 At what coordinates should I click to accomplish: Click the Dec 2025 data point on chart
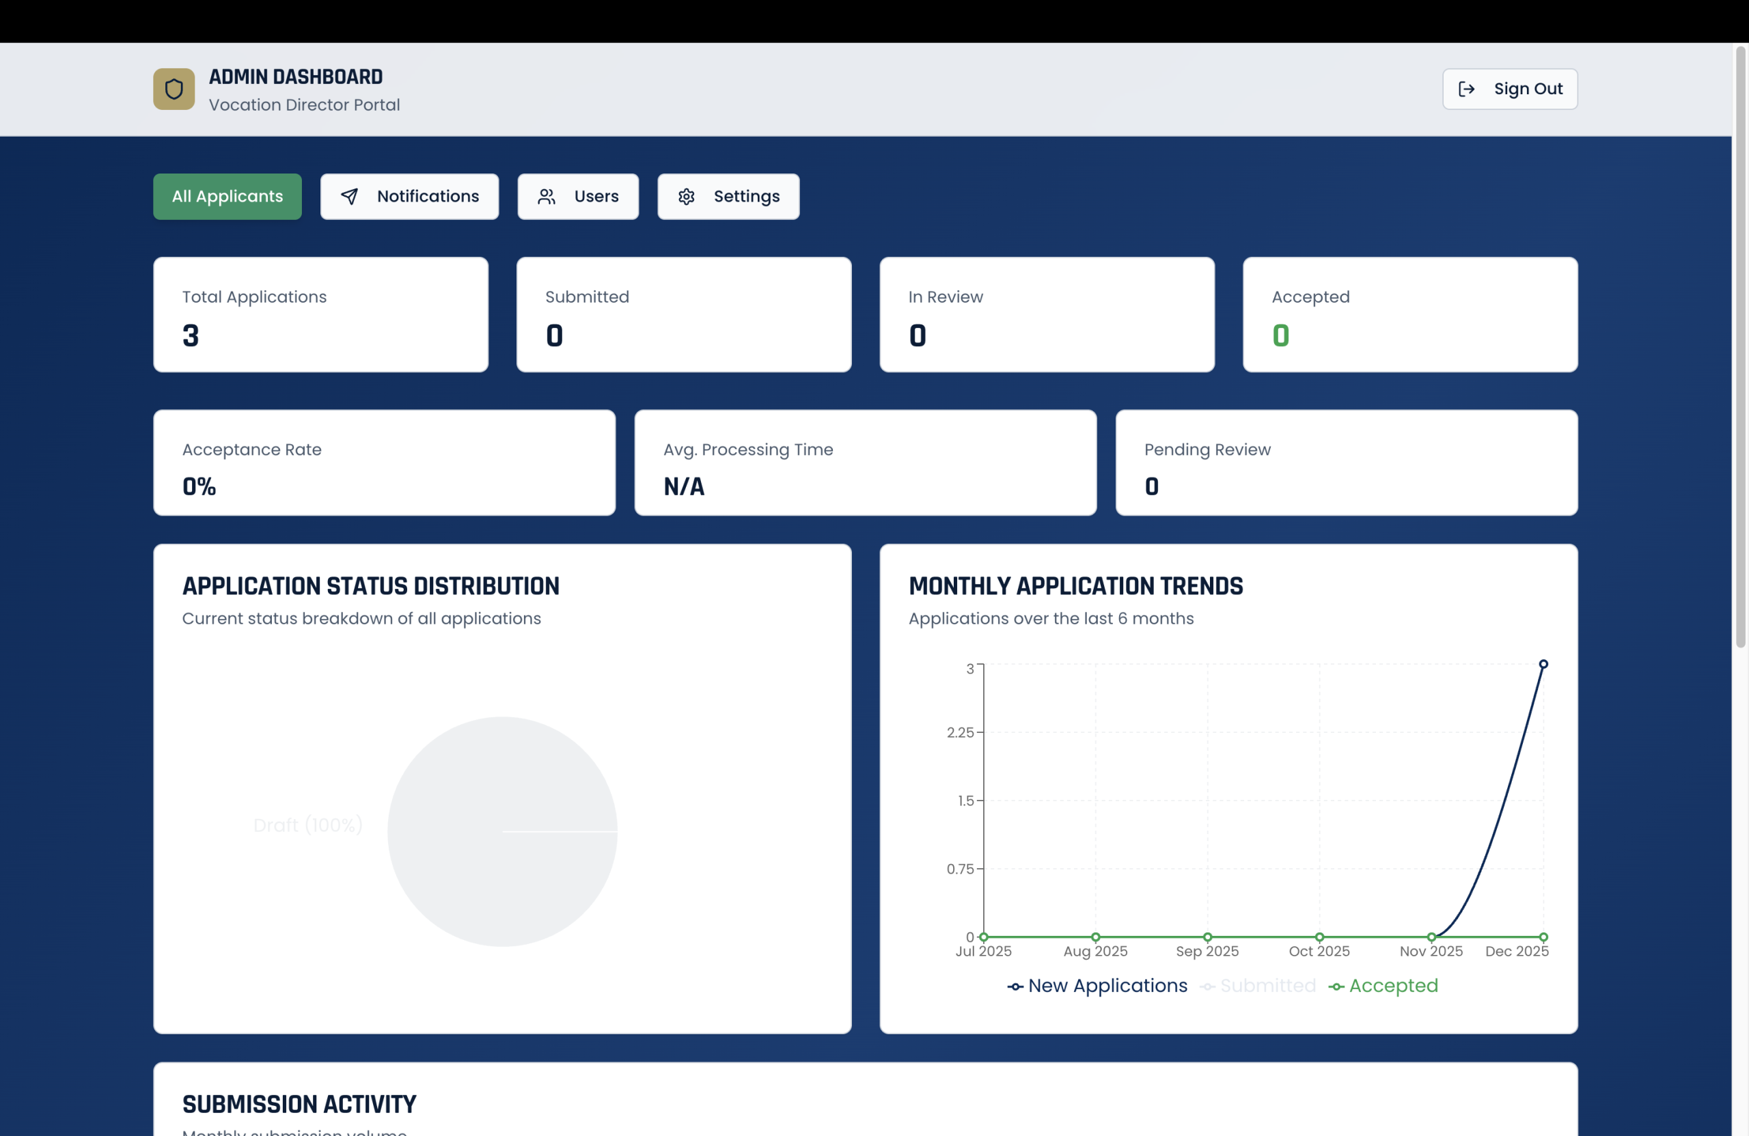(x=1543, y=664)
